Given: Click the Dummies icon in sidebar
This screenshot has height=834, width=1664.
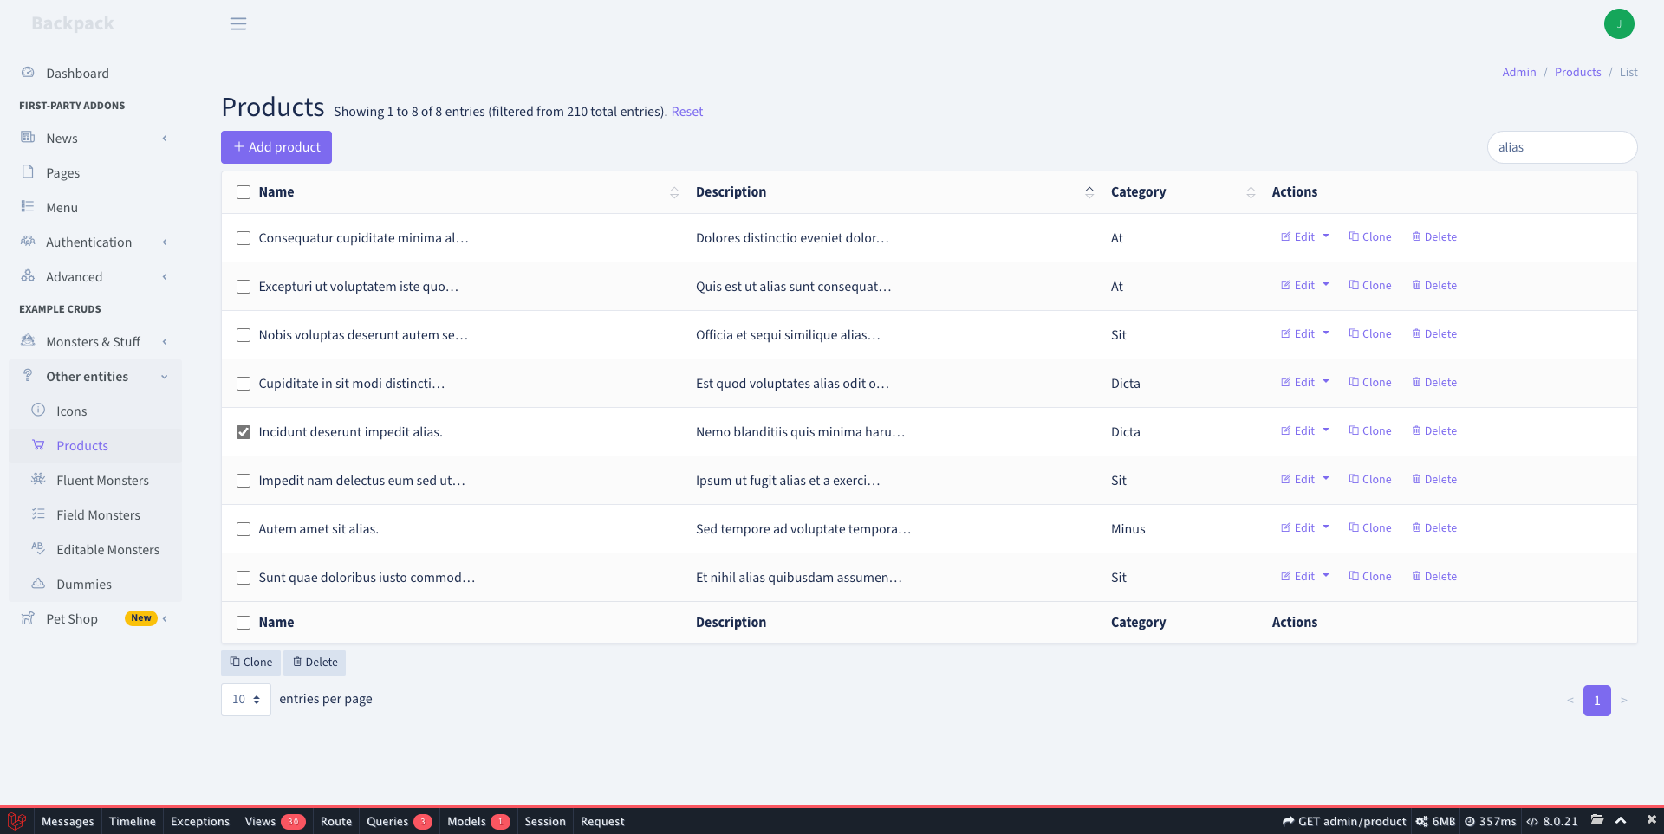Looking at the screenshot, I should [x=38, y=583].
